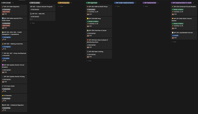Click the lightning bolt beside Muhlifain v2.76 on SIP 249
The width and height of the screenshot is (198, 114).
(x=88, y=23)
